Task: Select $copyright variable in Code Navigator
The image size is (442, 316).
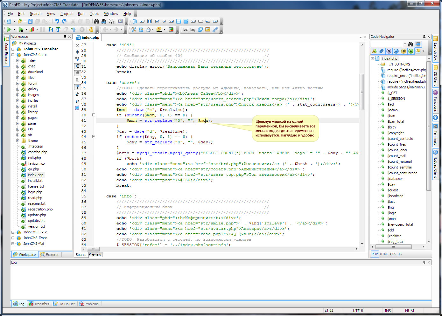Action: (x=396, y=133)
